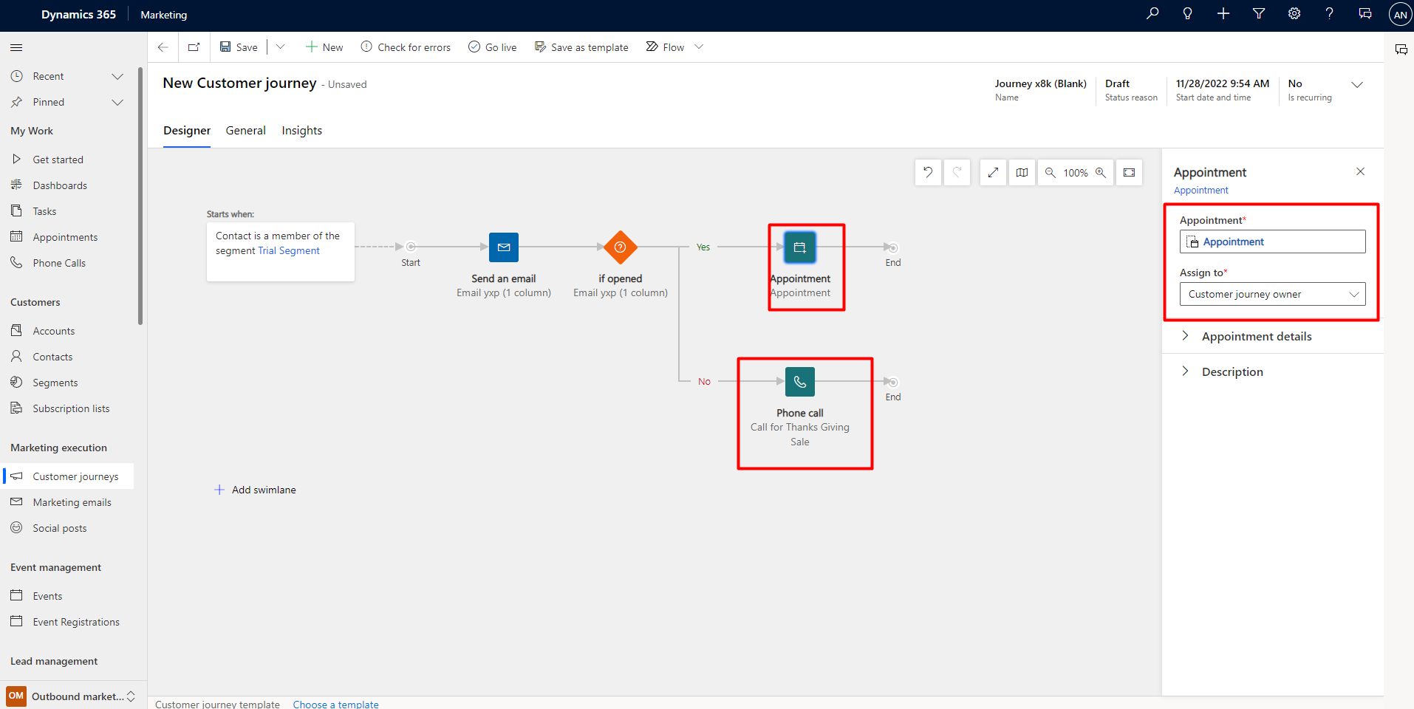This screenshot has width=1414, height=709.
Task: Select the Phone call tile for Thanks Giving Sale
Action: (799, 382)
